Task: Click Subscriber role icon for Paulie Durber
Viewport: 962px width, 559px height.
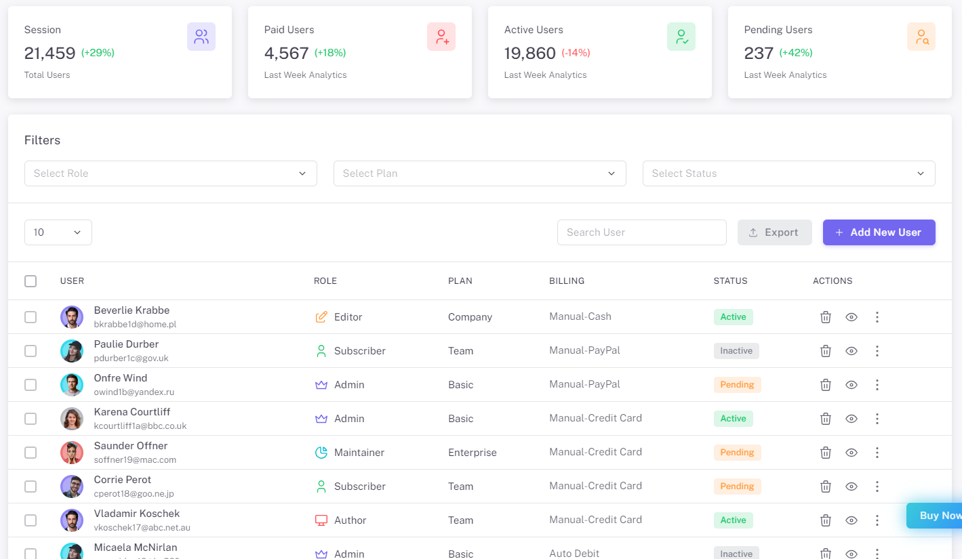Action: (321, 351)
